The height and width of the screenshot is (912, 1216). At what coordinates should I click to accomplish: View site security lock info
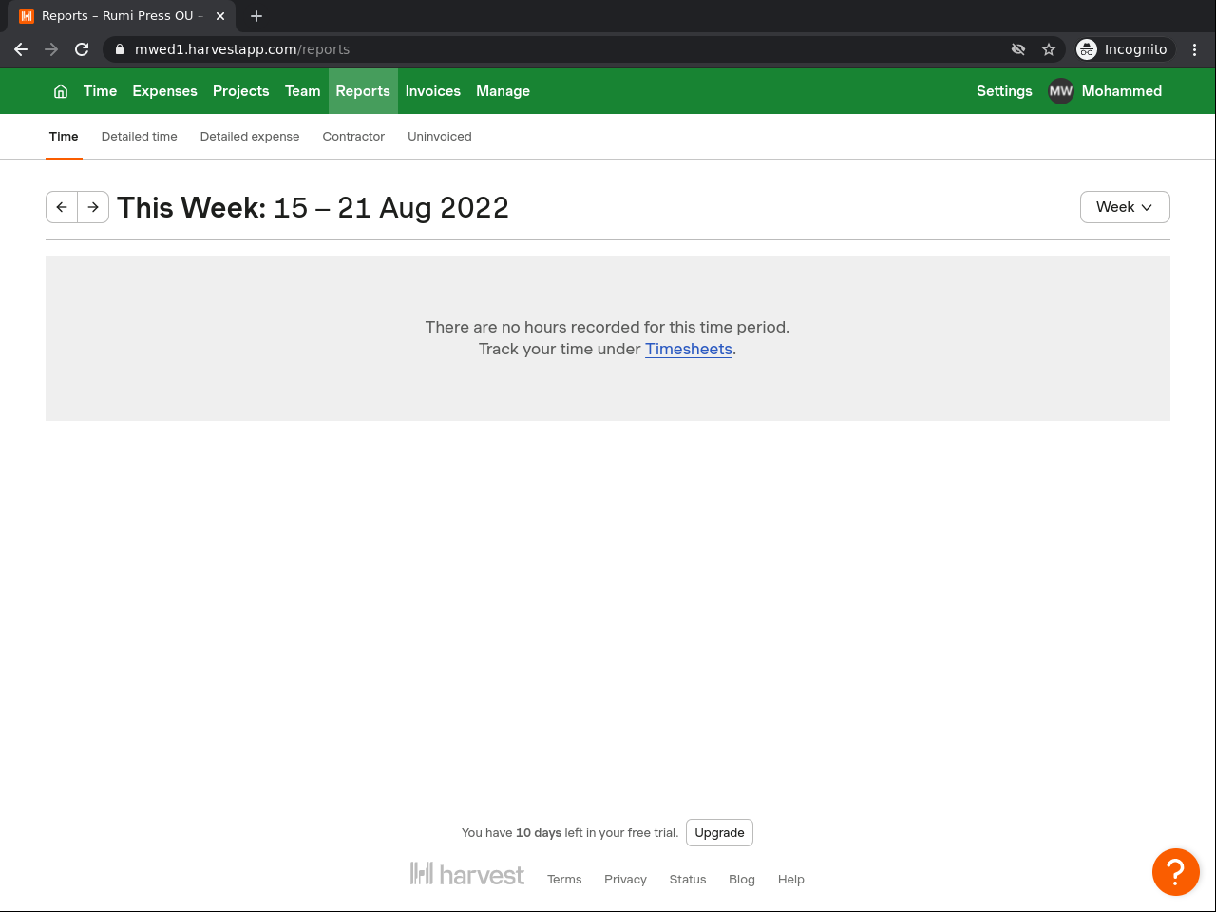(x=120, y=49)
